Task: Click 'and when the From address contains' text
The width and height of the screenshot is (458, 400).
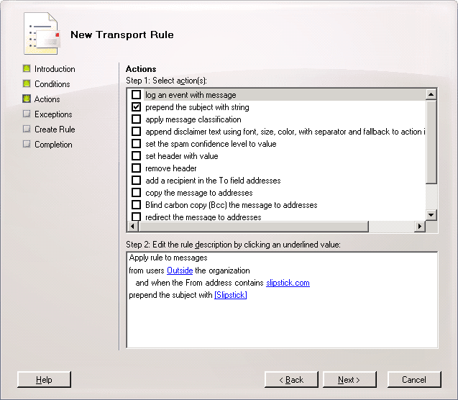Action: (x=199, y=283)
